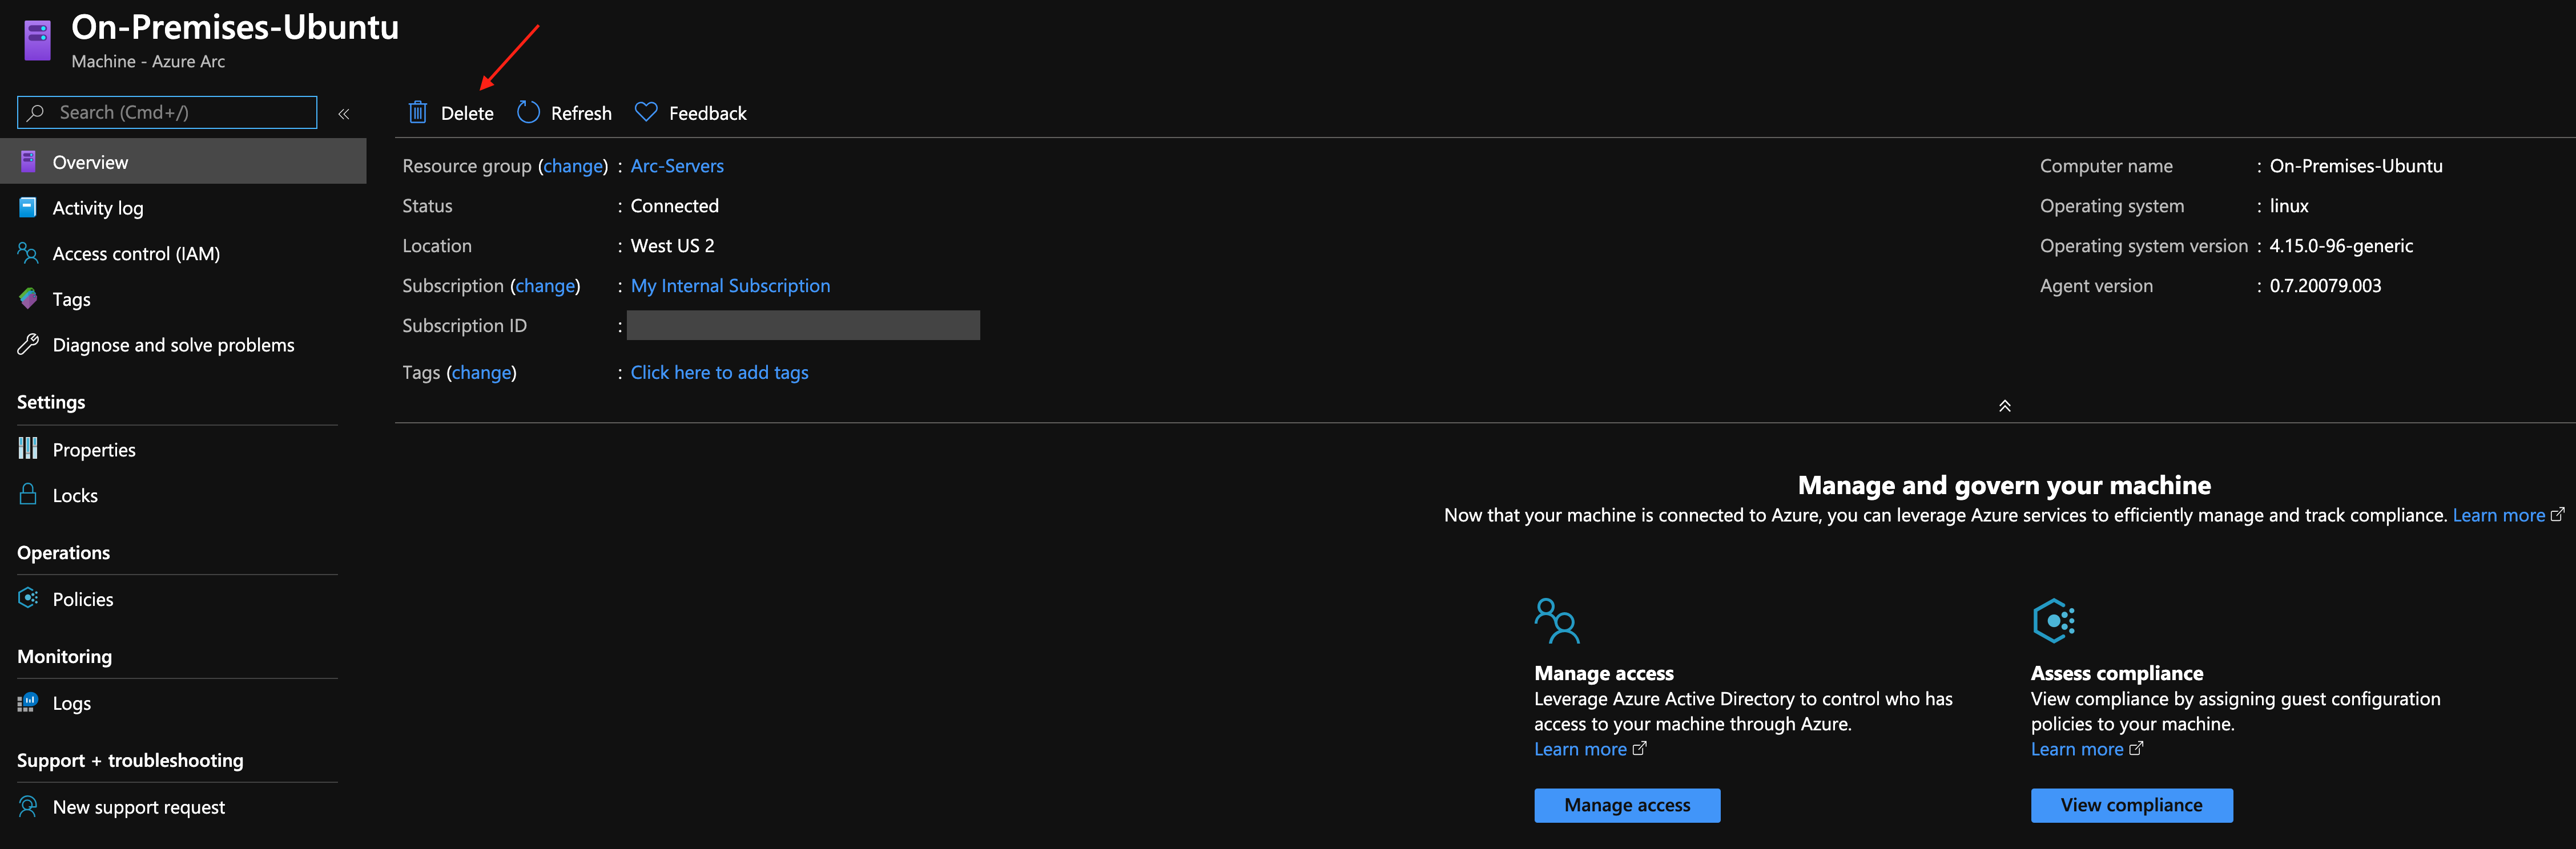Open the Policies icon under Operations
2576x849 pixels.
click(28, 599)
